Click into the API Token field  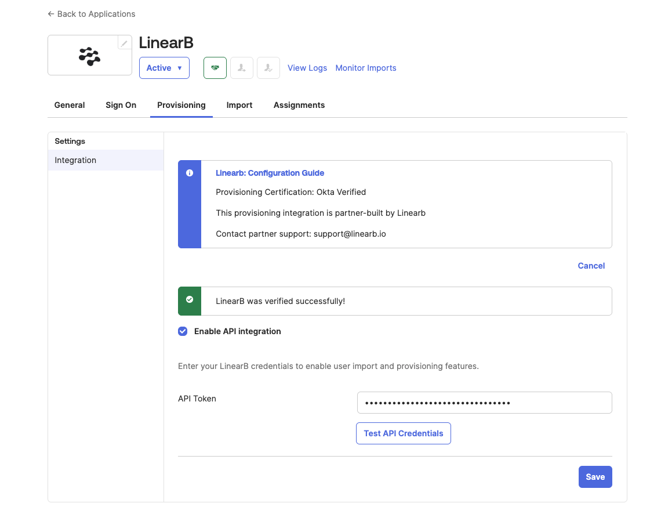pos(484,403)
